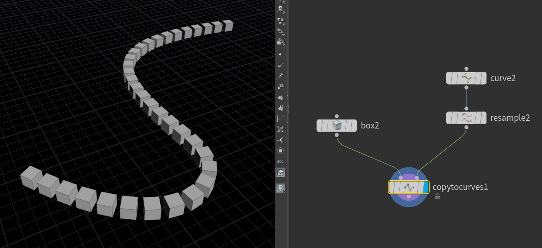Click the topmost icon in the display toolbar
542x248 pixels.
280,9
